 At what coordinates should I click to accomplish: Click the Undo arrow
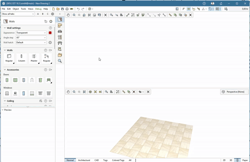pos(78,9)
